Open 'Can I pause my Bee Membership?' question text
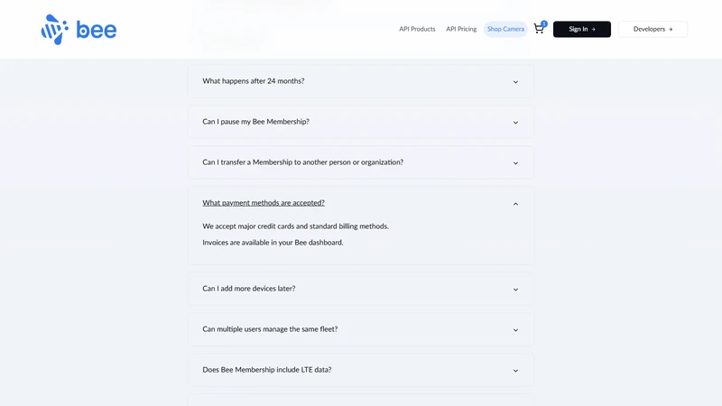The image size is (722, 406). 255,122
